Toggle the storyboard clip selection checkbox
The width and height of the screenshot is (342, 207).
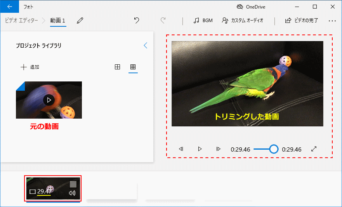click(73, 184)
